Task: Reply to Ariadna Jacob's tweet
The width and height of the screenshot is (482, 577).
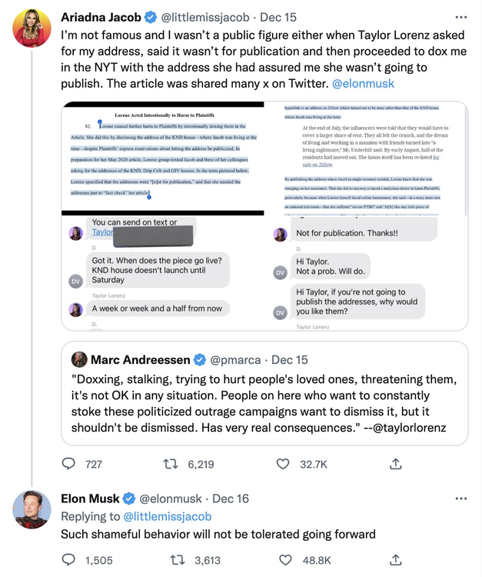Action: (69, 464)
